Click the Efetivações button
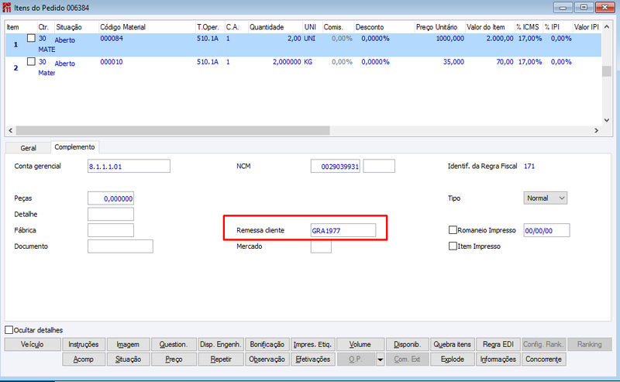 (312, 360)
